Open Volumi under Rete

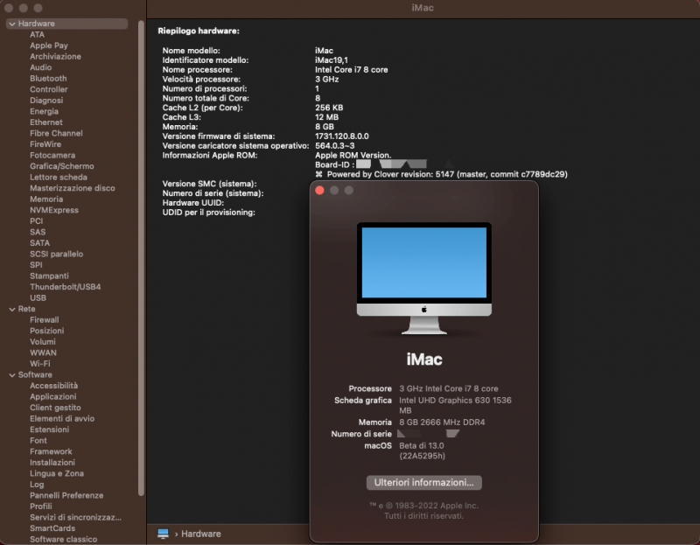tap(43, 341)
